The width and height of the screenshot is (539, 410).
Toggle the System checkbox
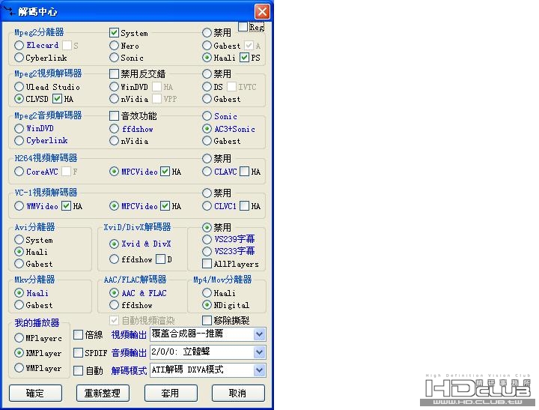click(114, 33)
